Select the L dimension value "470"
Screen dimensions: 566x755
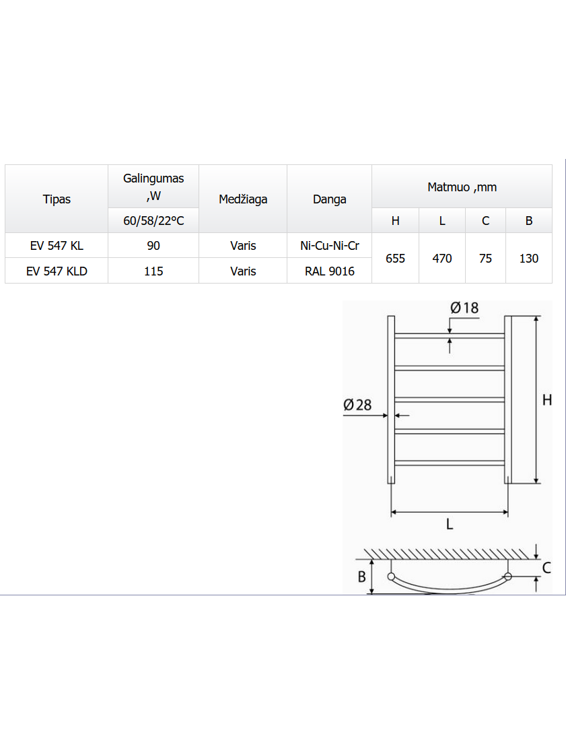point(442,259)
